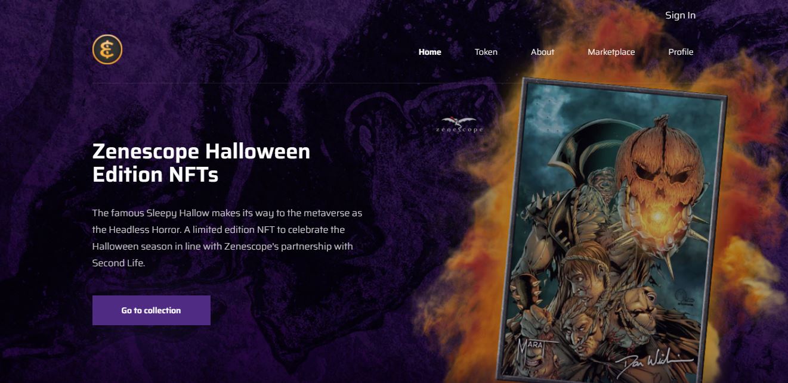Image resolution: width=788 pixels, height=383 pixels.
Task: Open the About page
Action: point(543,52)
